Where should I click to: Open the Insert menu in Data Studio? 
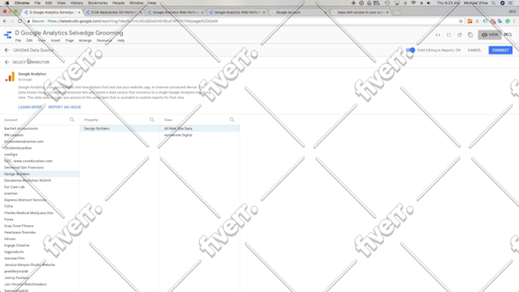pos(56,40)
